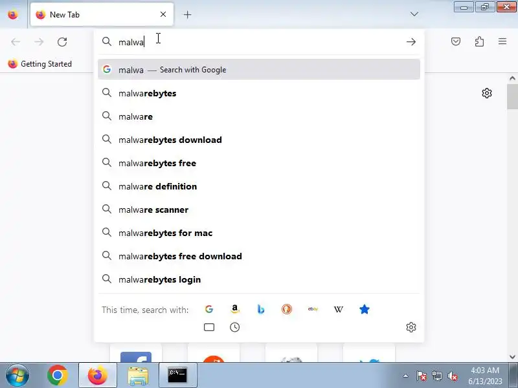Search this time with Amazon

coord(234,309)
